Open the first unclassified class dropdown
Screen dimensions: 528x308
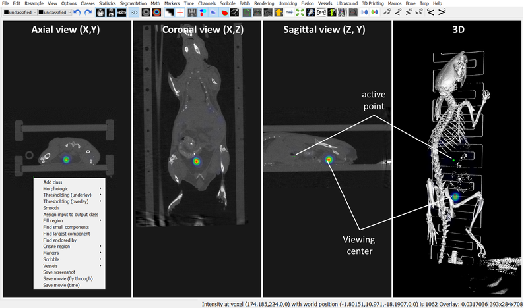coord(18,12)
